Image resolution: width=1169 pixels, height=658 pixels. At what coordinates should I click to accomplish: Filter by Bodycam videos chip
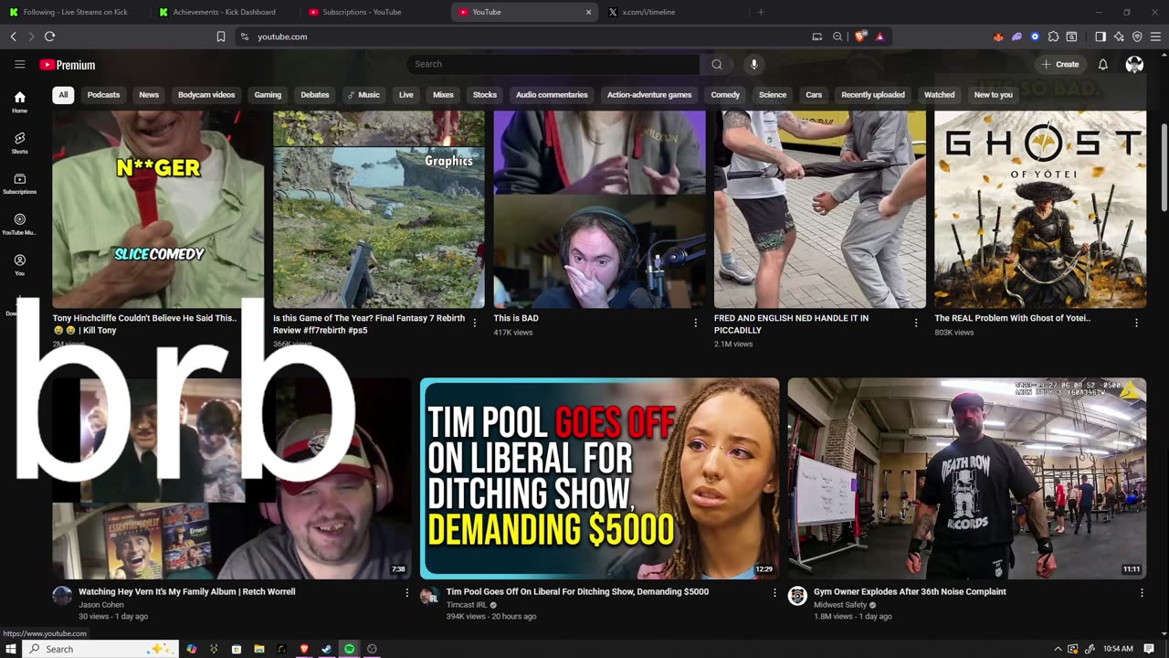point(206,95)
